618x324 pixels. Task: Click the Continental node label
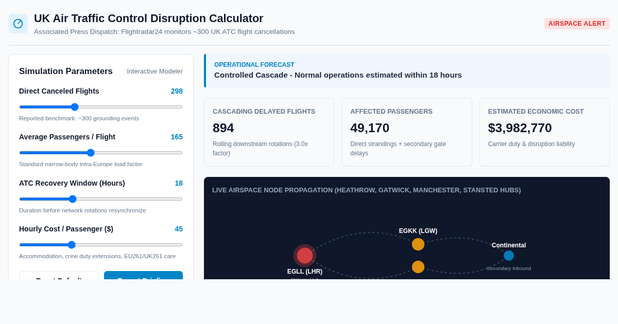coord(509,245)
